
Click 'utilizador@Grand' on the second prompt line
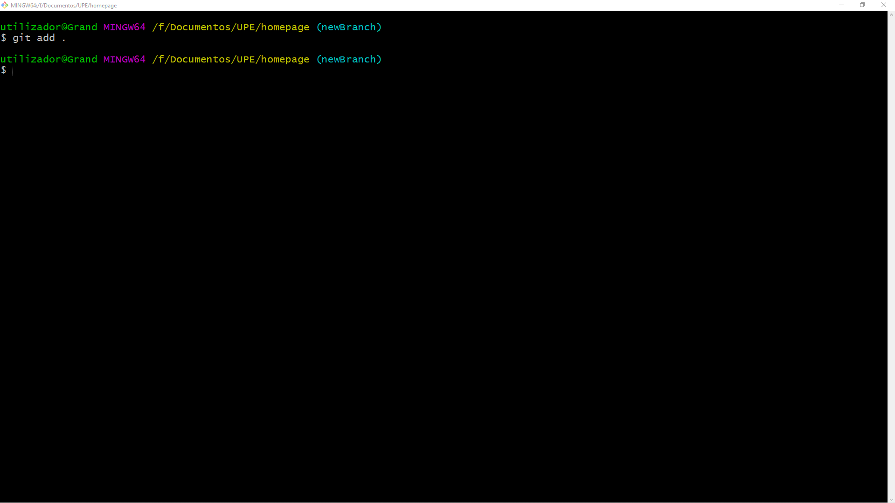pyautogui.click(x=49, y=60)
